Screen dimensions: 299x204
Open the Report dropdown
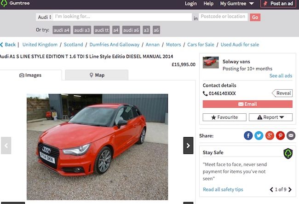270,117
